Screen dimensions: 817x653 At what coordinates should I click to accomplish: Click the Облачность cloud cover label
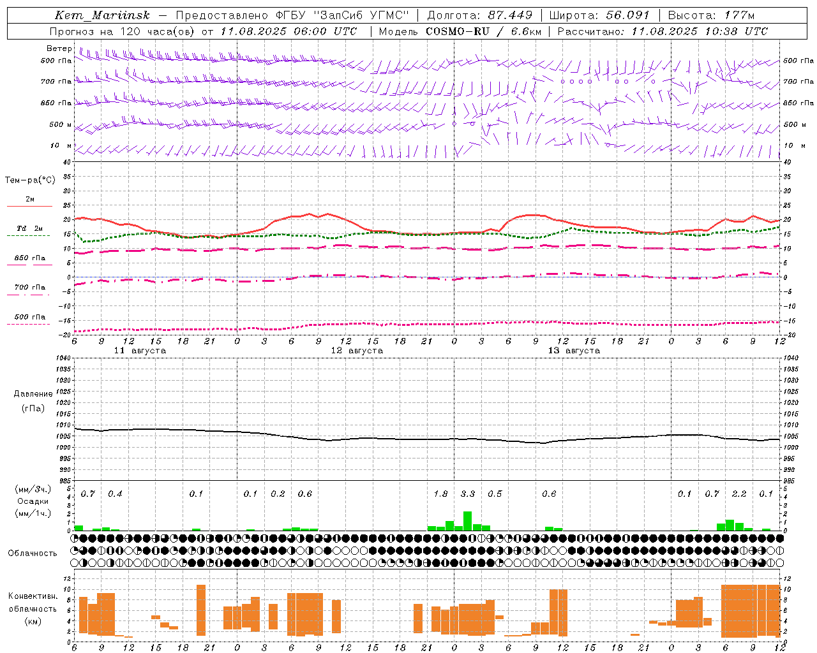(33, 553)
